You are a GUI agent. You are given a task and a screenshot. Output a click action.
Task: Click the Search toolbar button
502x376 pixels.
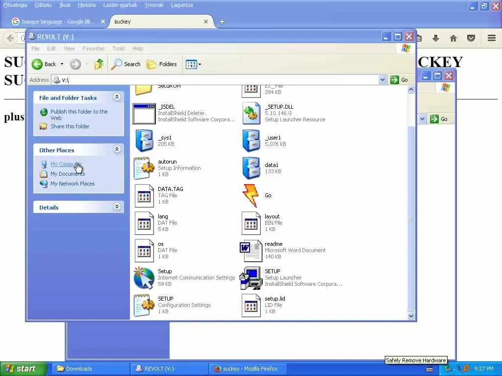tap(126, 64)
